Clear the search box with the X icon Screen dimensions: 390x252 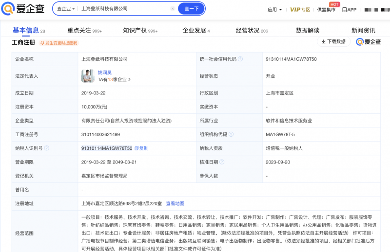pyautogui.click(x=173, y=9)
